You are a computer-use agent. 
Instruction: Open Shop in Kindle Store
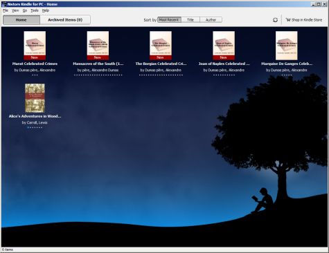[304, 20]
